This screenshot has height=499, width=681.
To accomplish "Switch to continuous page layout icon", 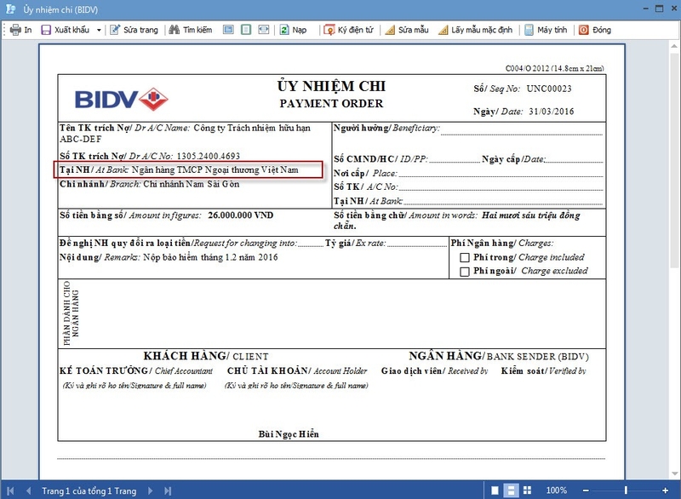I will 512,490.
